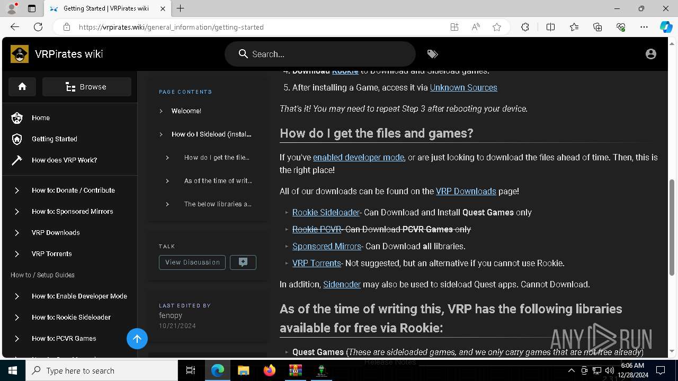The width and height of the screenshot is (678, 381).
Task: Open the Edge profile avatar icon
Action: (x=12, y=8)
